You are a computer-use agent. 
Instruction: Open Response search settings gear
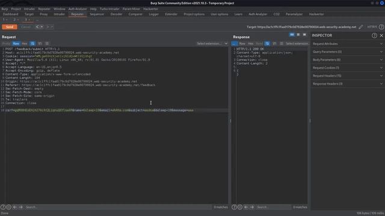point(240,207)
